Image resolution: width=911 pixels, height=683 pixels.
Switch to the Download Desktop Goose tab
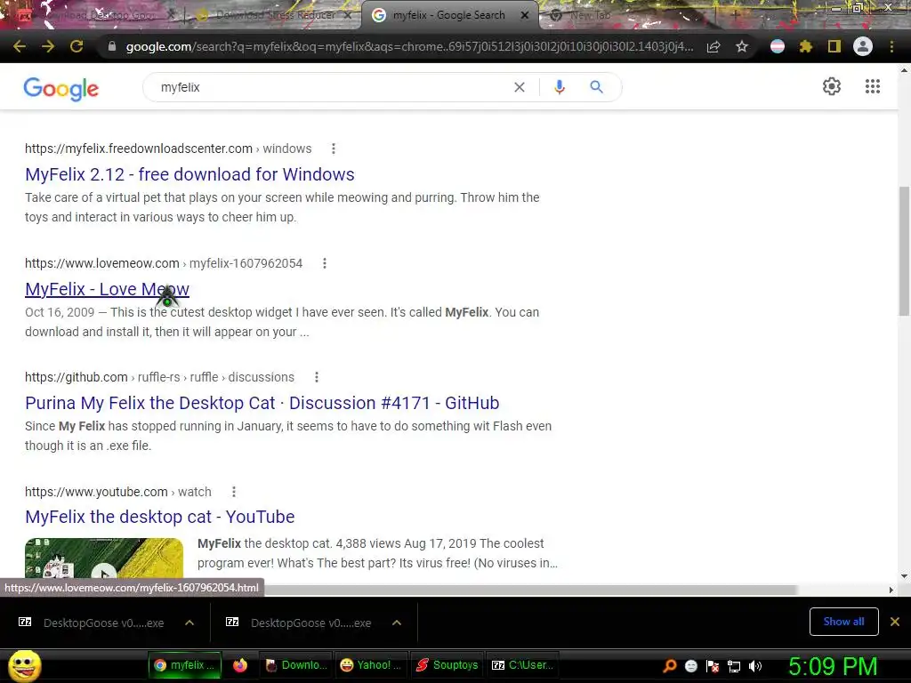[x=99, y=15]
